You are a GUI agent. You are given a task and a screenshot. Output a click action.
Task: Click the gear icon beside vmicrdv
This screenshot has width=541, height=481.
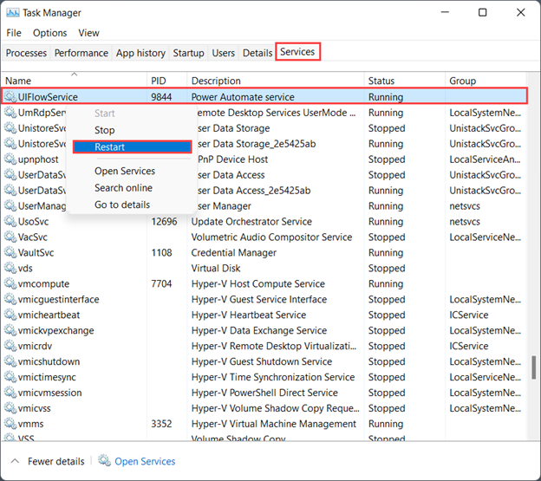click(10, 346)
